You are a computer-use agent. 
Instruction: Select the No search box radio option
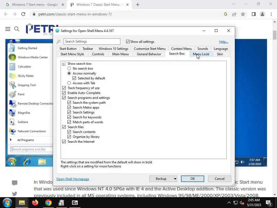pos(69,69)
